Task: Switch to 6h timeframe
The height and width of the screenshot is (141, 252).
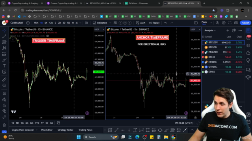Action: point(46,23)
